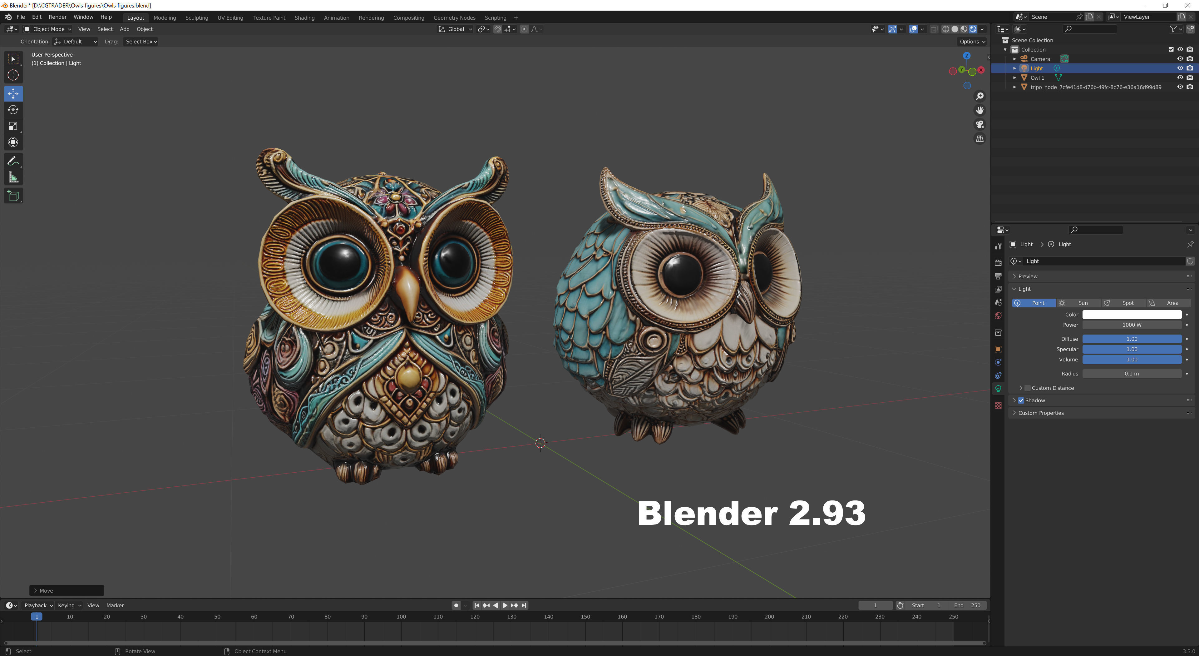This screenshot has height=656, width=1199.
Task: Open the Texture properties tab
Action: point(998,405)
